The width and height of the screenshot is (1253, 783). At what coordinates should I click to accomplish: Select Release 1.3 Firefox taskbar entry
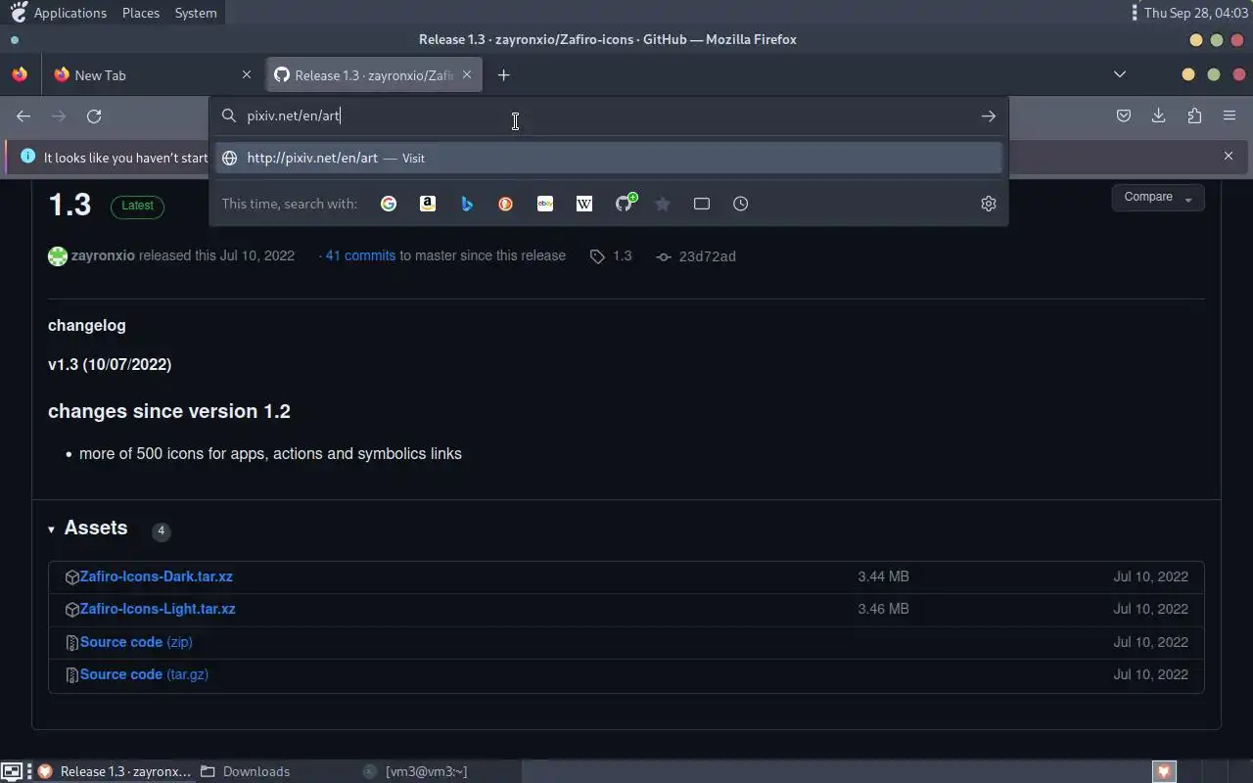(x=116, y=771)
